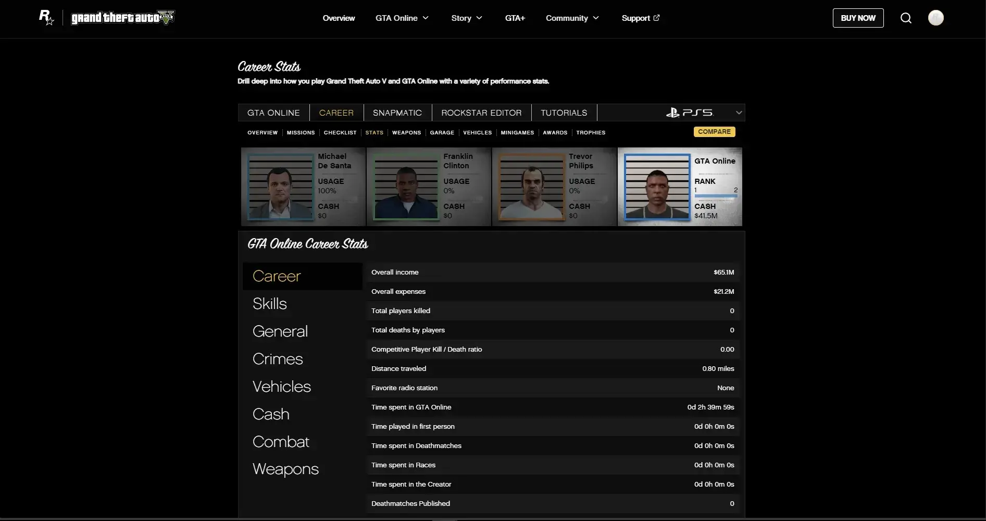Viewport: 986px width, 521px height.
Task: Click the Rockstar Games logo
Action: point(46,18)
